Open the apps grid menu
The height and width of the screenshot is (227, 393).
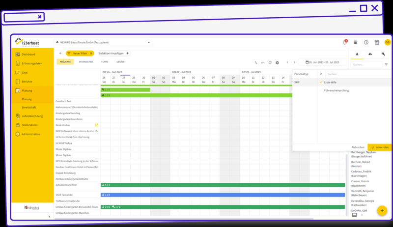pos(356,43)
